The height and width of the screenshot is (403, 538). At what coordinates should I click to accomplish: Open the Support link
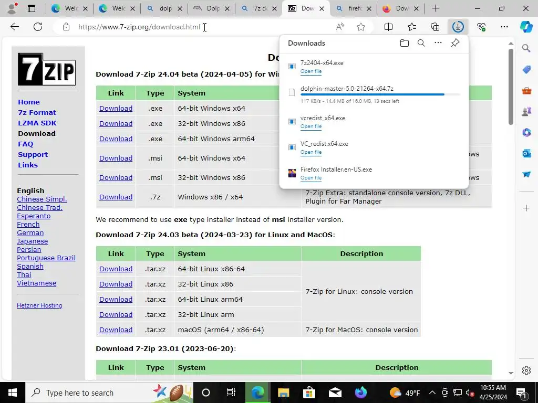coord(33,155)
